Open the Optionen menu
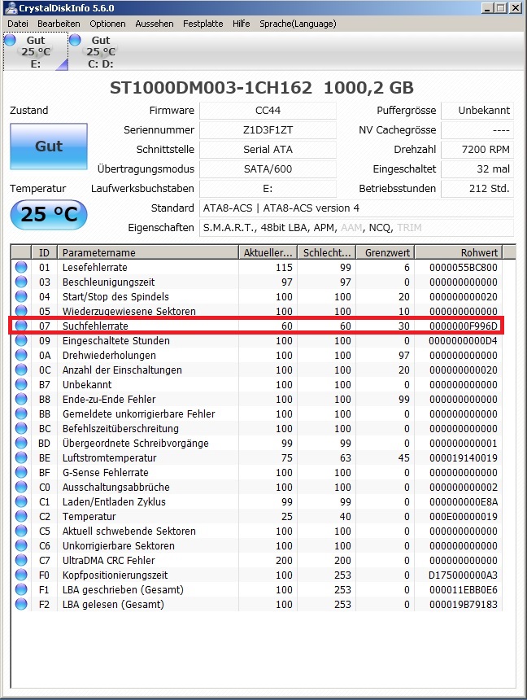 pos(107,24)
